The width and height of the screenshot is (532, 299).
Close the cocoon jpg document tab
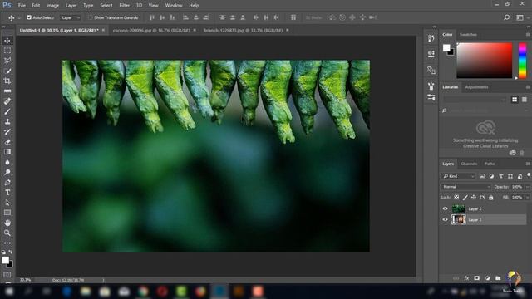coord(195,30)
